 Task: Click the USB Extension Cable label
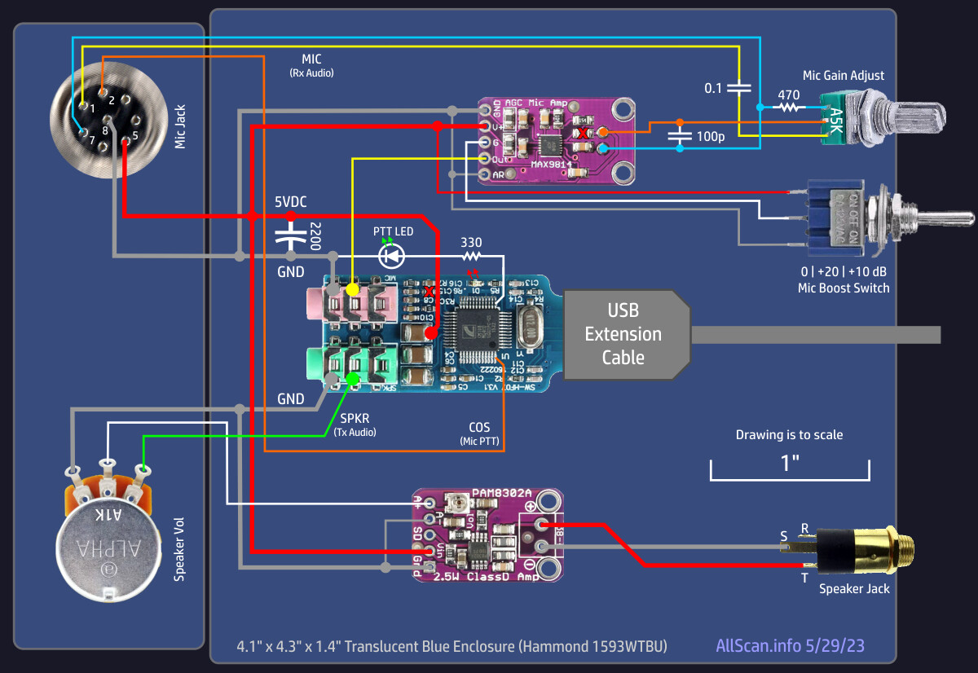pyautogui.click(x=623, y=334)
